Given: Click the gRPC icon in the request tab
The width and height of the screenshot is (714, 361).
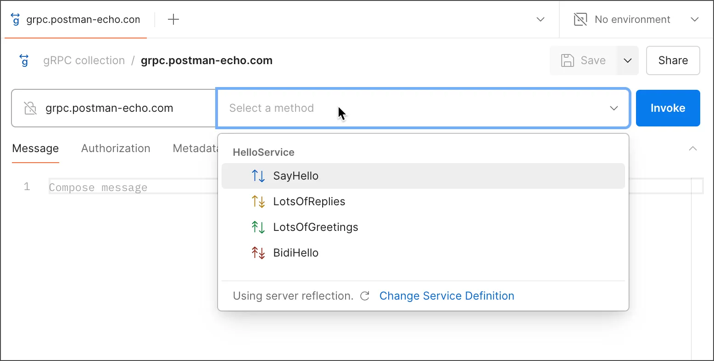Looking at the screenshot, I should (16, 19).
